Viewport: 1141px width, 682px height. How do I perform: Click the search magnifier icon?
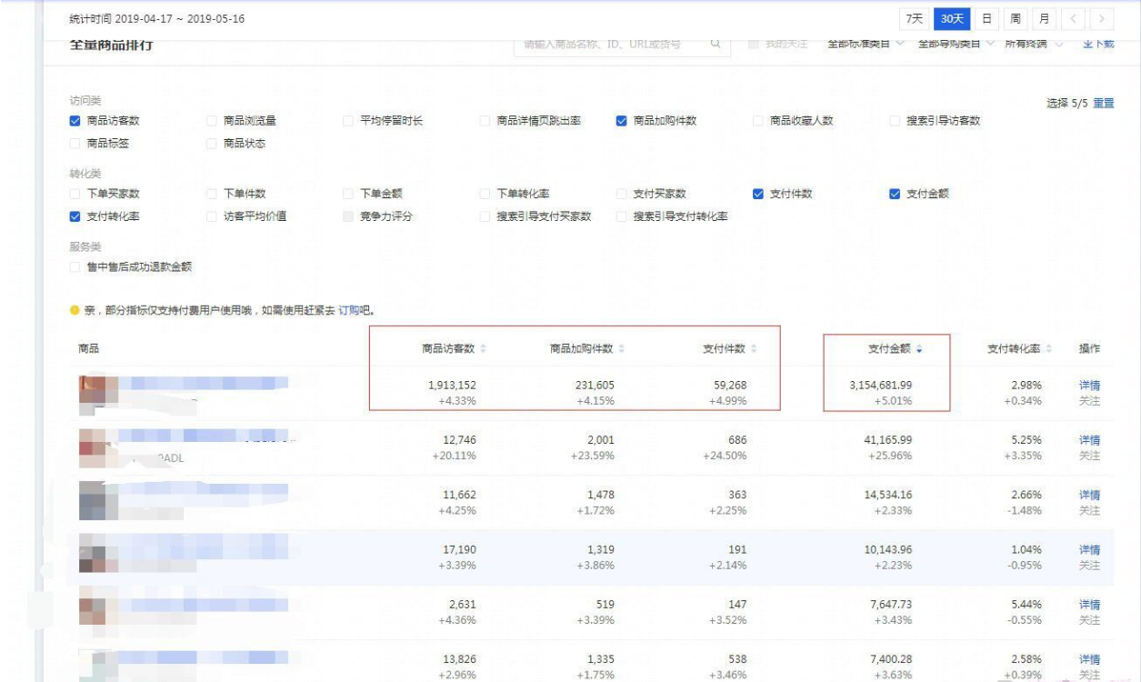716,44
